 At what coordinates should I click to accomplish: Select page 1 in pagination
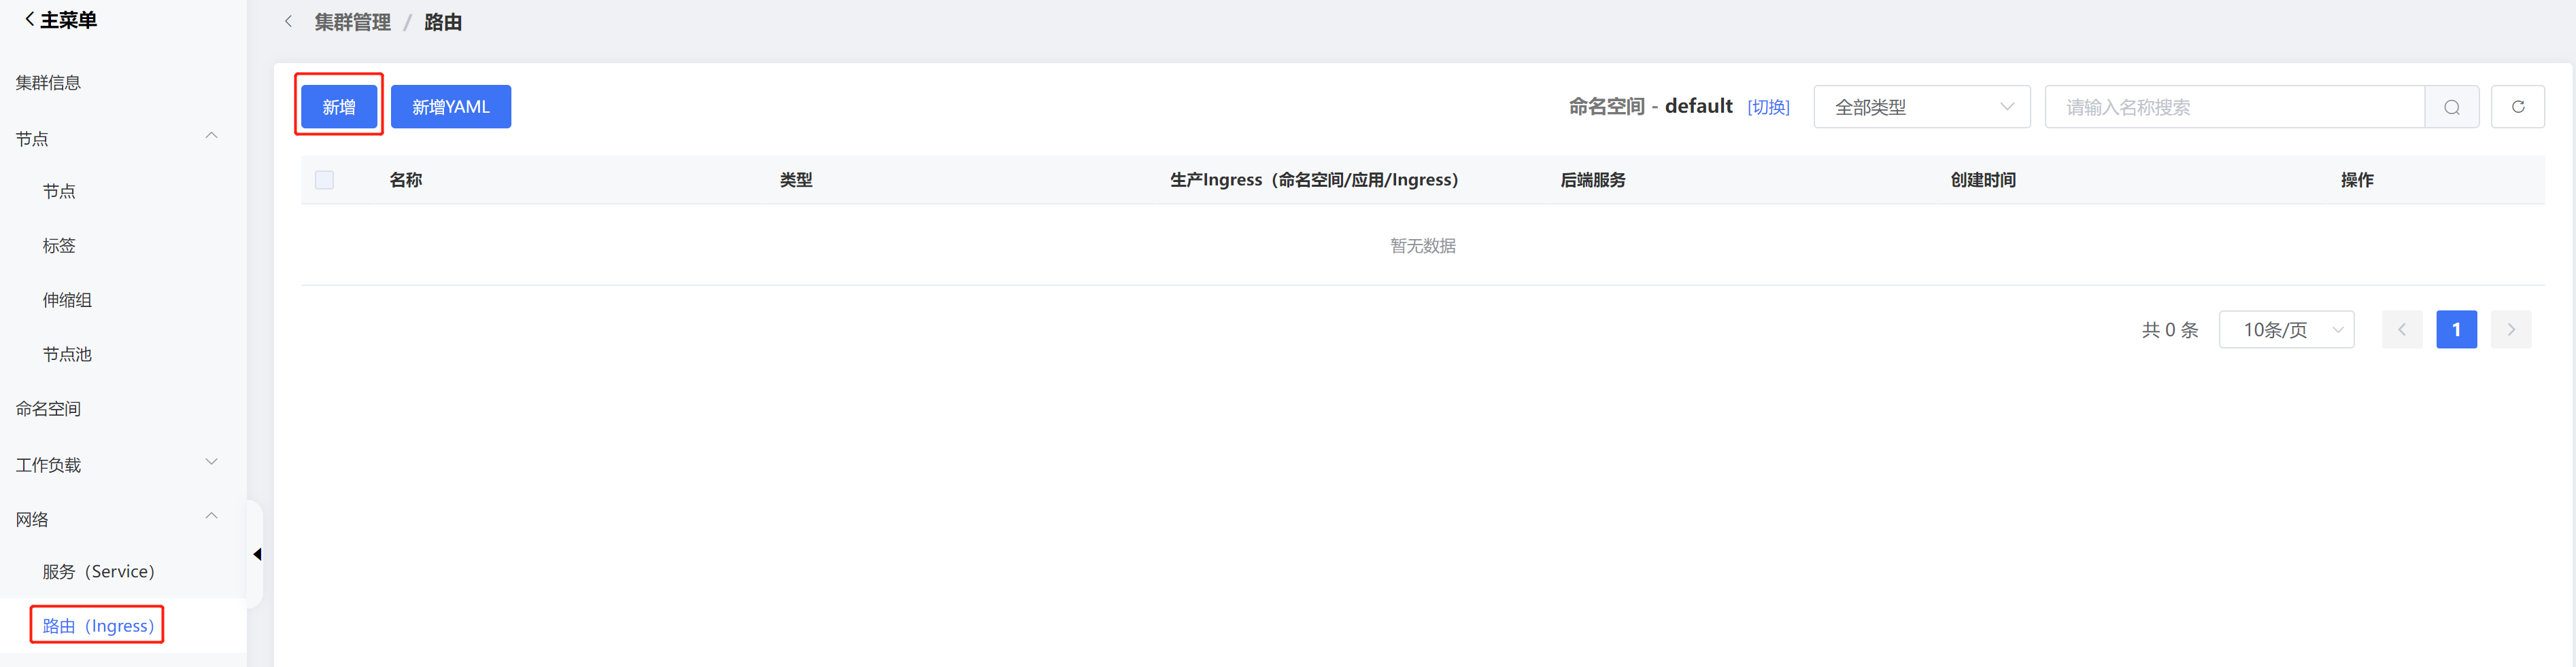[x=2456, y=329]
